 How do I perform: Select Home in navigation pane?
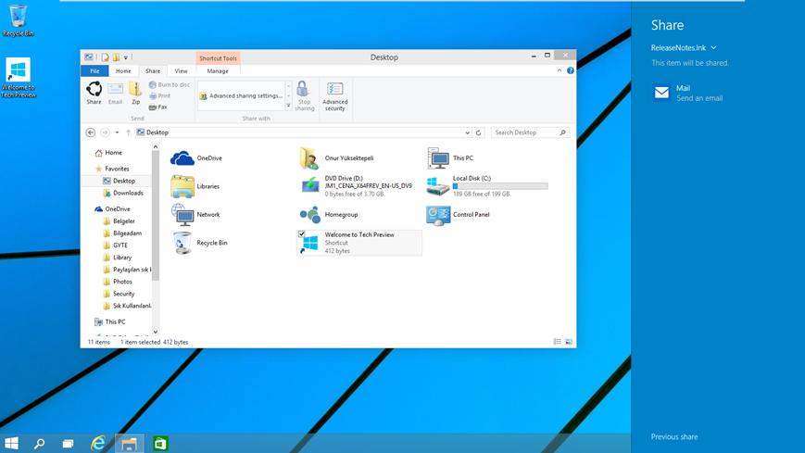[108, 153]
